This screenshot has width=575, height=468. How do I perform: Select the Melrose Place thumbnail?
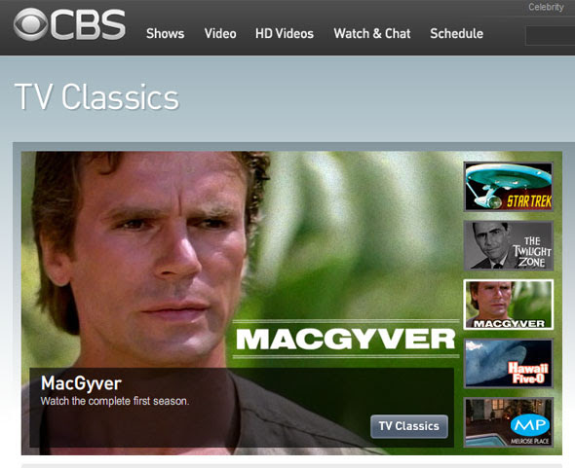point(509,422)
